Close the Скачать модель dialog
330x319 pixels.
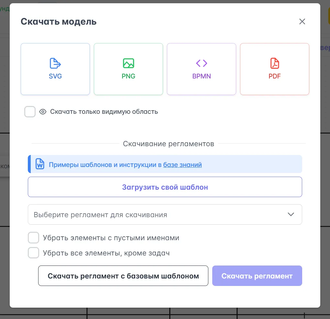(302, 22)
